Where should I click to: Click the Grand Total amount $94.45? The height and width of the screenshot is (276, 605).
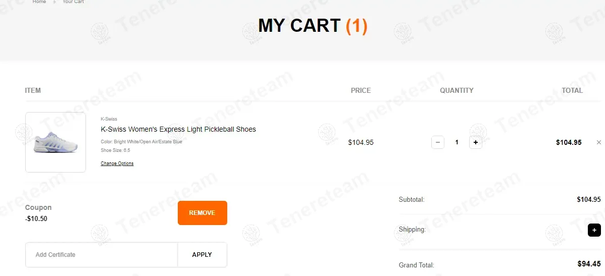coord(589,263)
